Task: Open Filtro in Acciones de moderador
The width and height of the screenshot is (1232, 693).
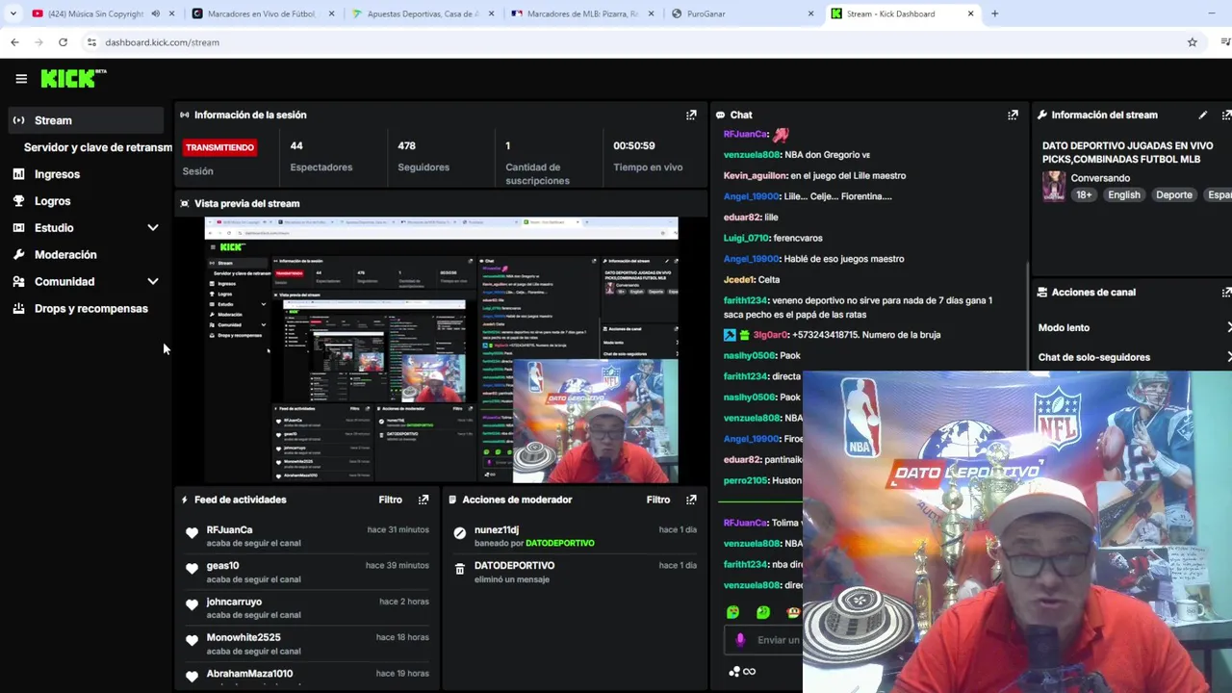Action: pyautogui.click(x=658, y=500)
